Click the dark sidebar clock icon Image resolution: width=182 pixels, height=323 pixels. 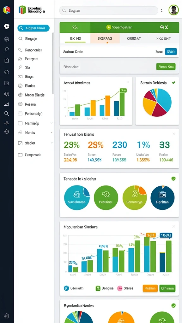tap(7, 94)
